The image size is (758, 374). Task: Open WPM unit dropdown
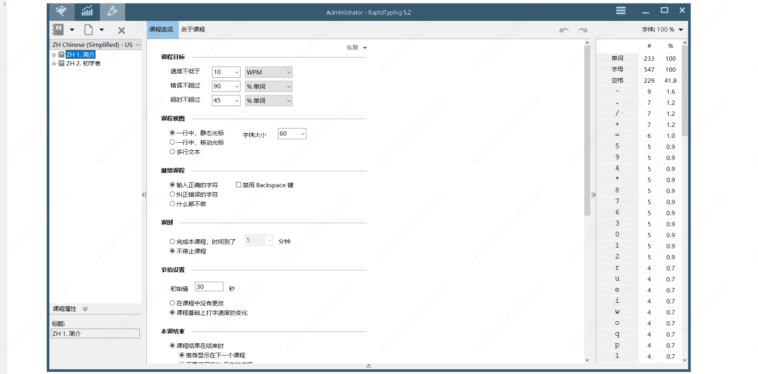point(268,72)
